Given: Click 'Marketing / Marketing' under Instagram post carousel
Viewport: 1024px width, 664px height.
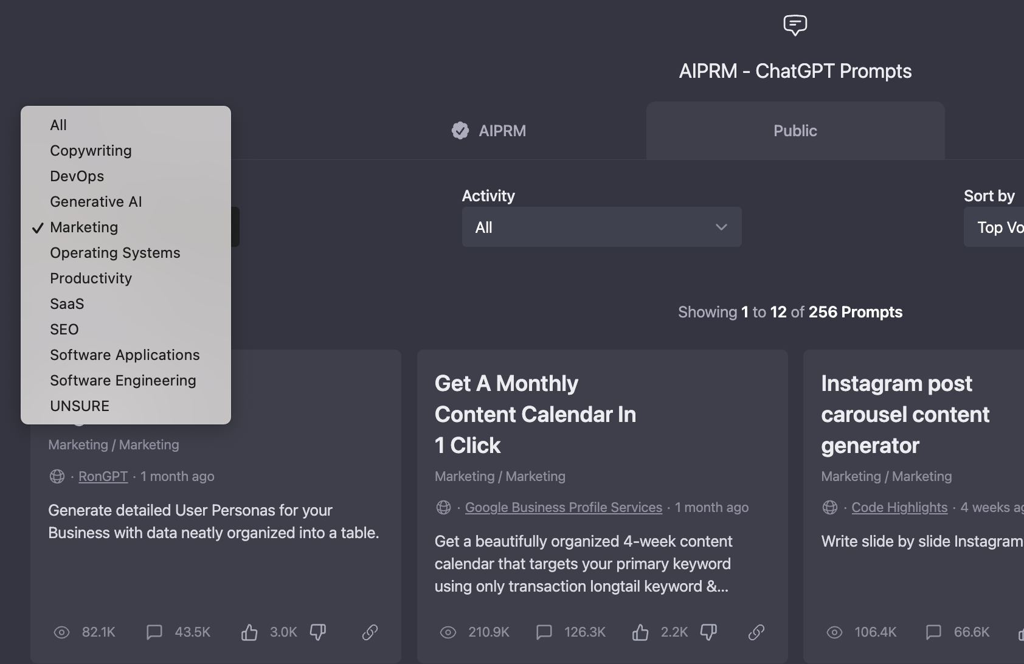Looking at the screenshot, I should click(887, 476).
